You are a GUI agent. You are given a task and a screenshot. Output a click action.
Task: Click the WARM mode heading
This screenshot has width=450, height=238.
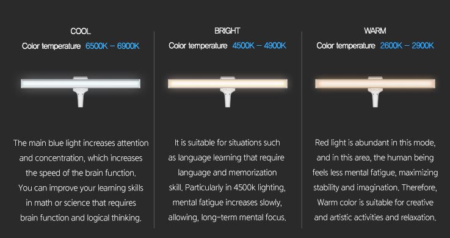coord(375,31)
